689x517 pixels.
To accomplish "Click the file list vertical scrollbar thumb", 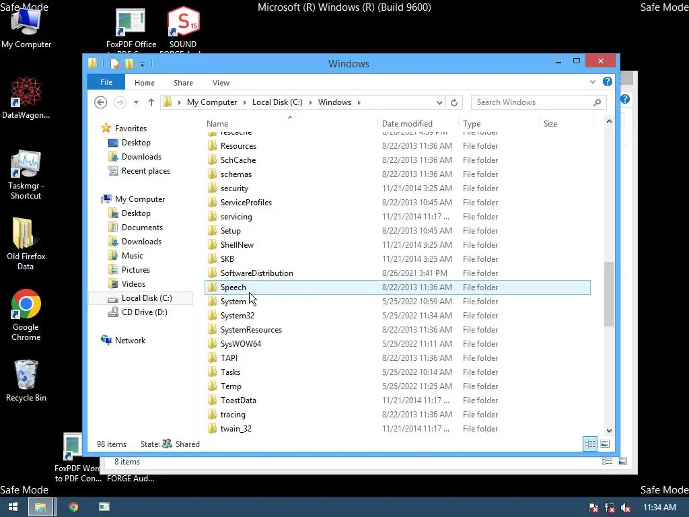I will pyautogui.click(x=609, y=294).
